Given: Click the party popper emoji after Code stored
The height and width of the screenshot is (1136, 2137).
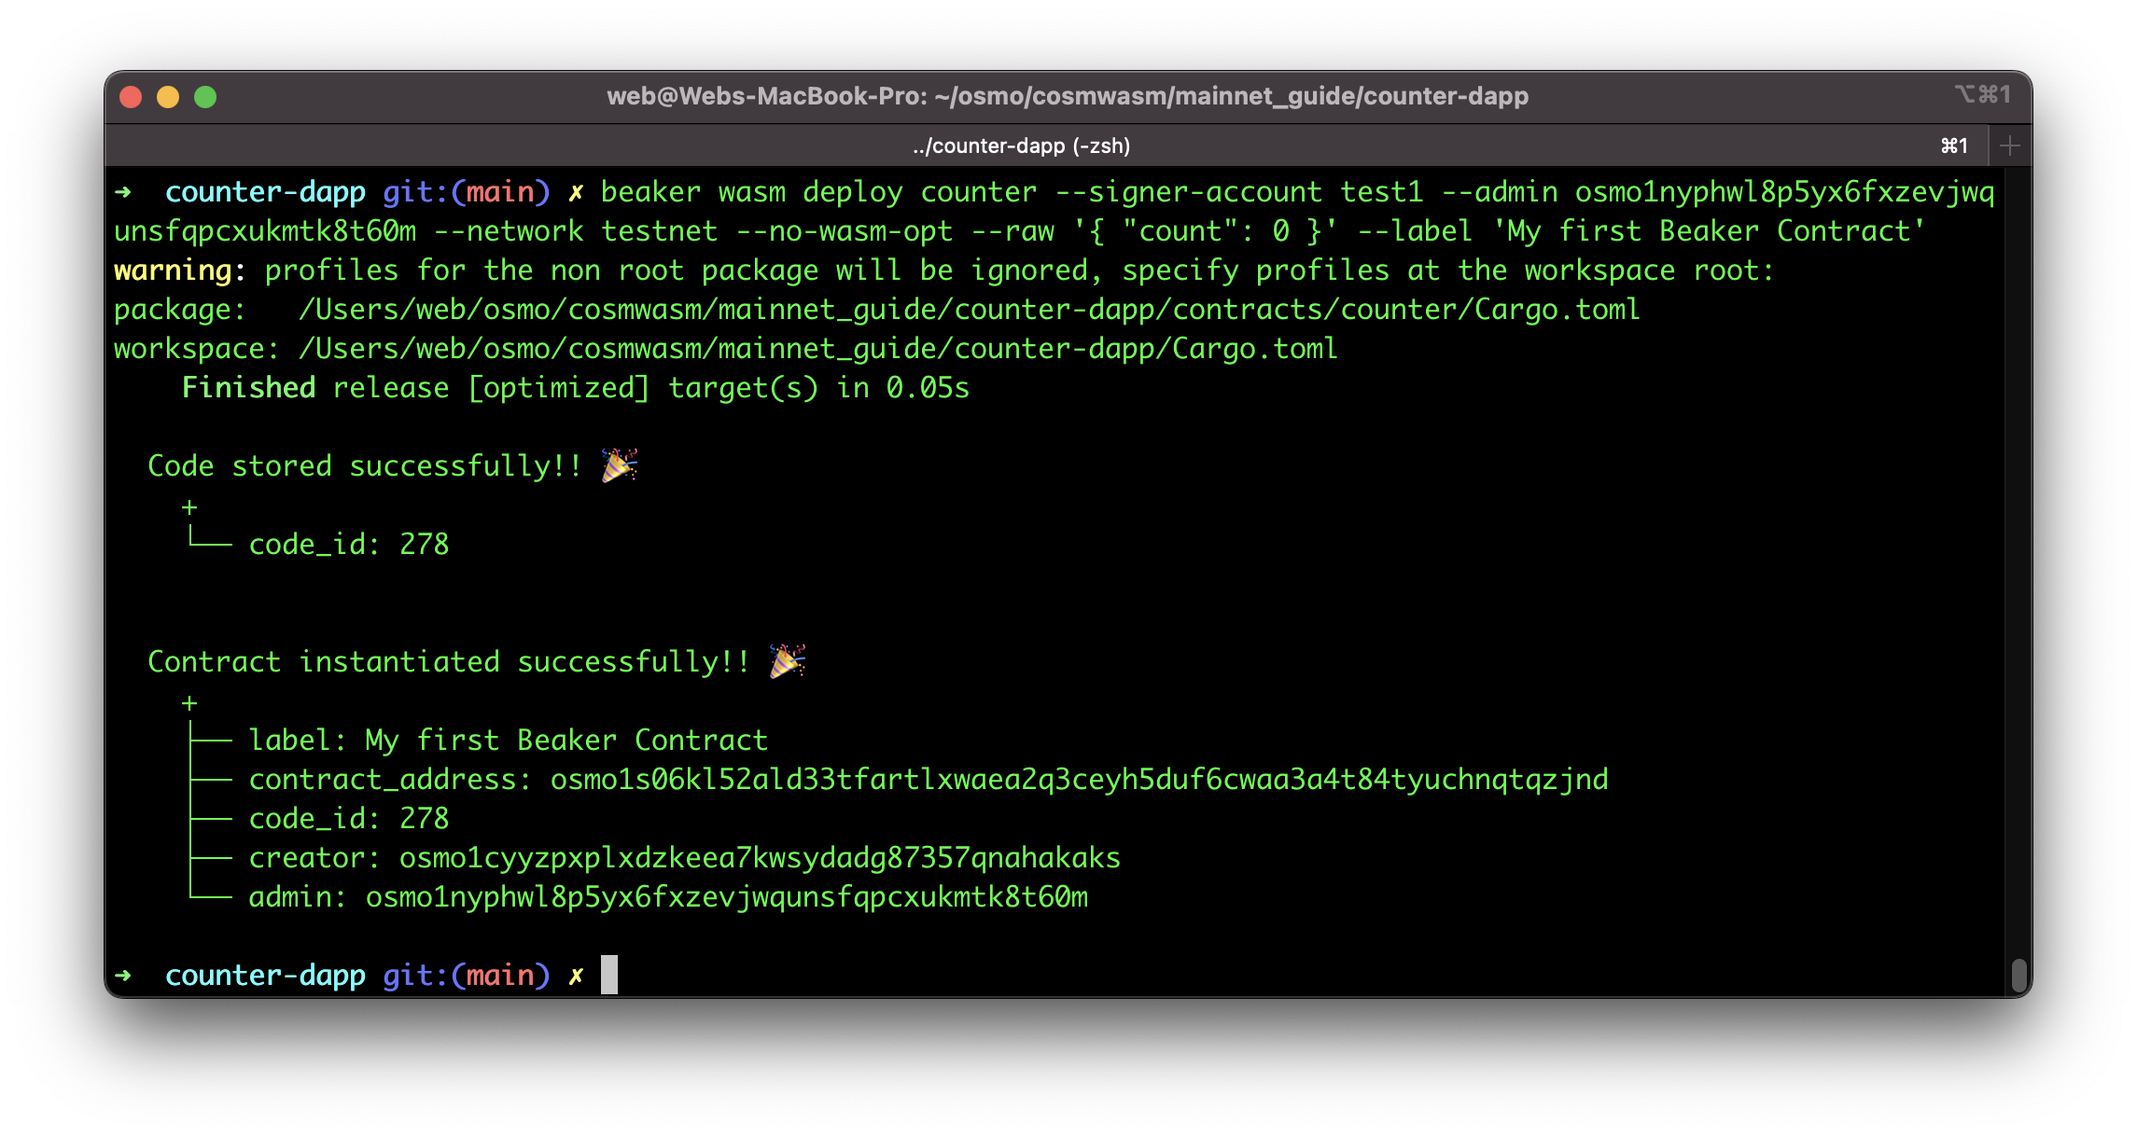Looking at the screenshot, I should (x=619, y=464).
